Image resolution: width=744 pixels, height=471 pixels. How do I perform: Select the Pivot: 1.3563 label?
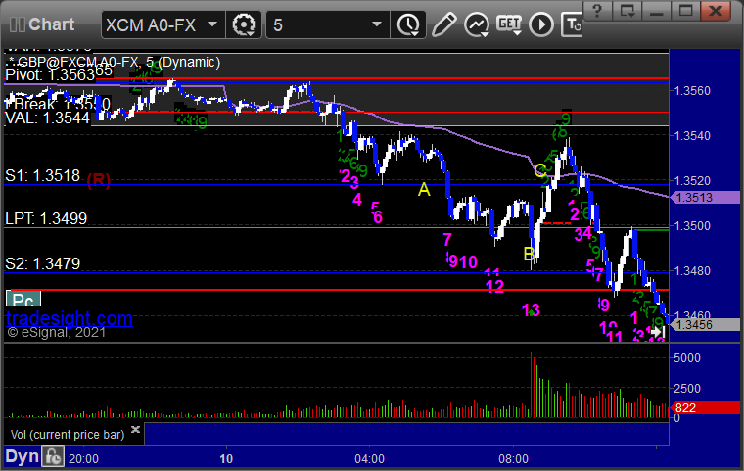[50, 75]
